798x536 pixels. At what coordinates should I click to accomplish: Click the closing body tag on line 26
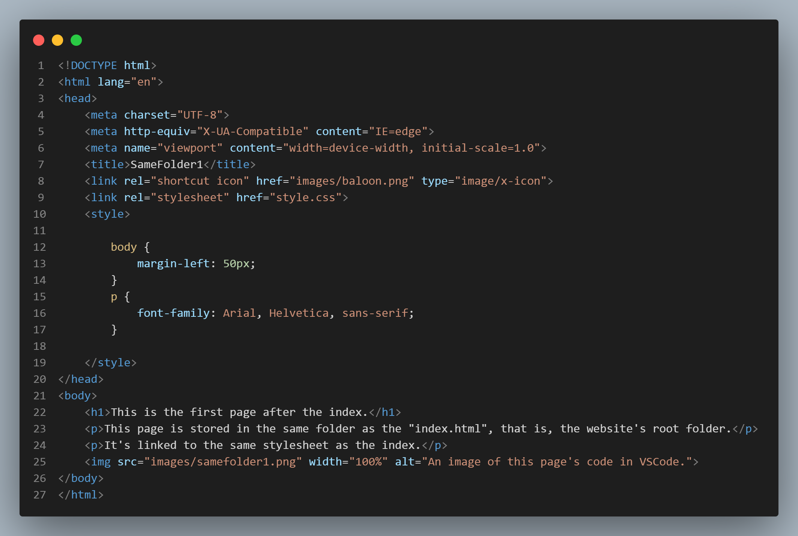[81, 478]
